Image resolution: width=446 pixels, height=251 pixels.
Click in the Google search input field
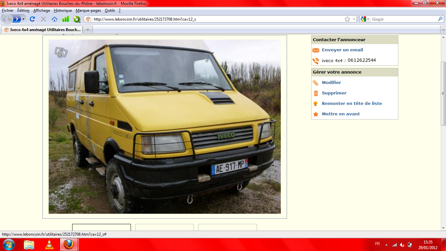coord(403,19)
